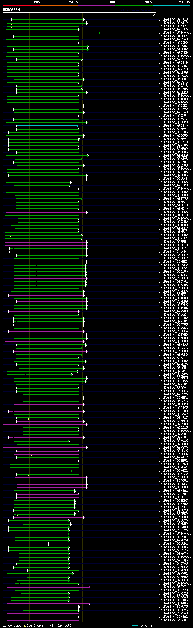This screenshot has width=193, height=628.
Task: Open hit UniRef100_A1XEL4
Action: pyautogui.click(x=173, y=36)
